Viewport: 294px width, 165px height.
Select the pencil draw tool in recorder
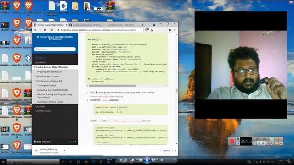272,143
